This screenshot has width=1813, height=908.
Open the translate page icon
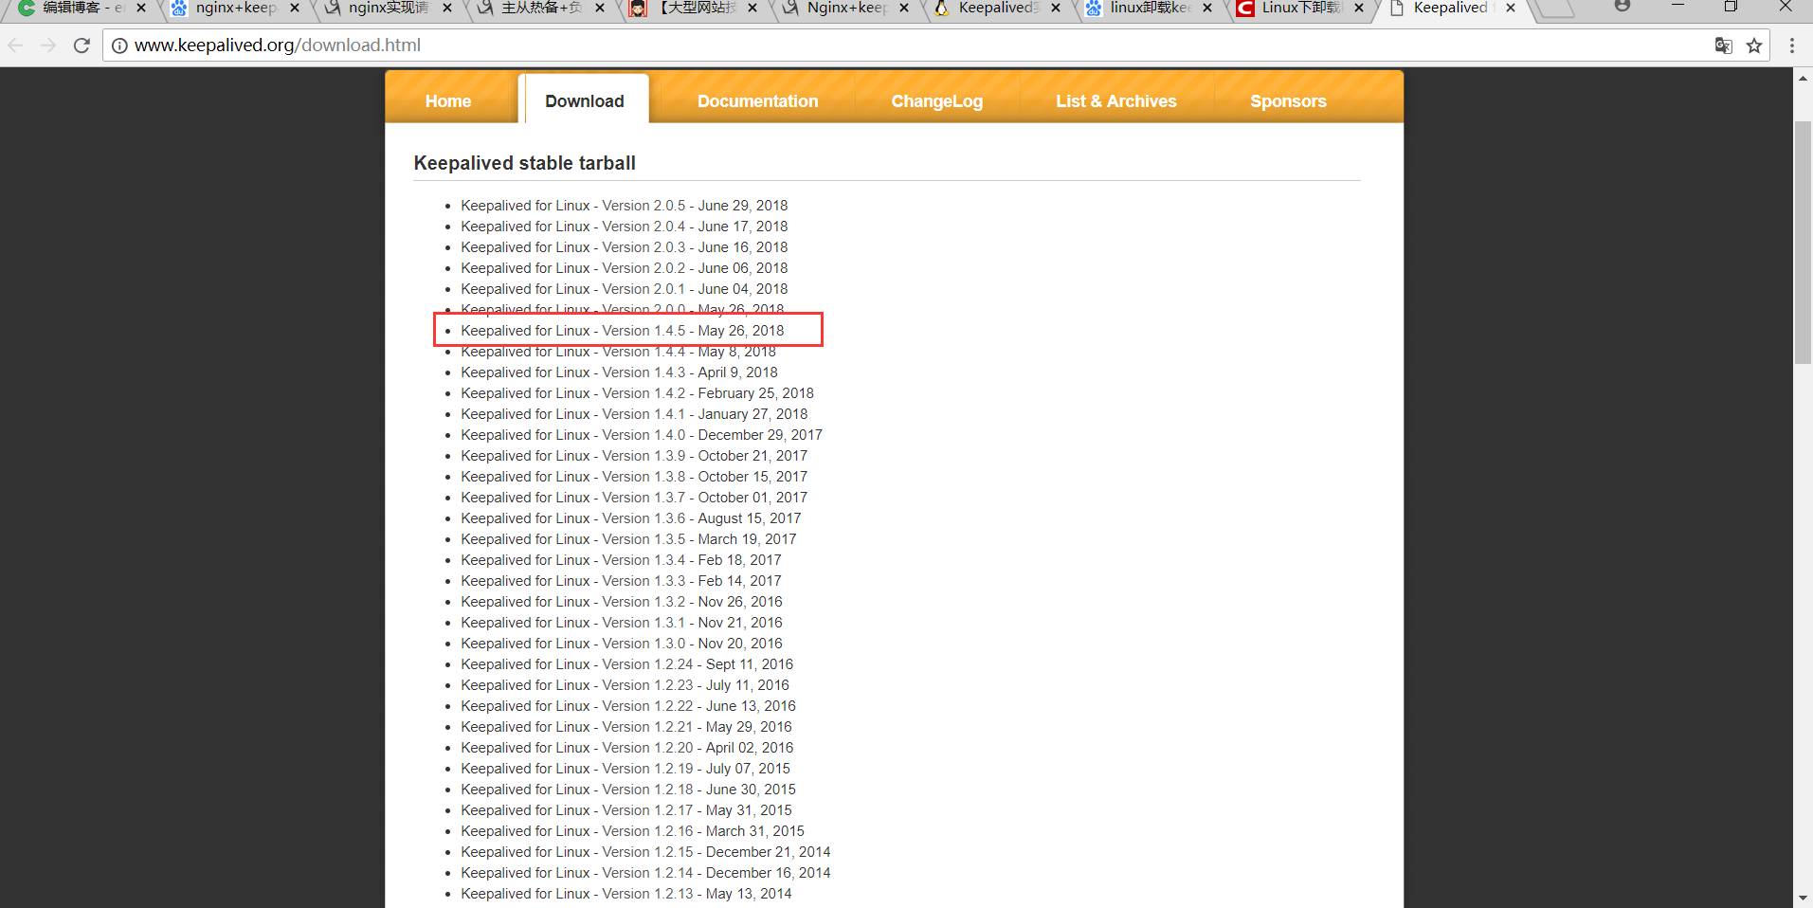[1724, 45]
